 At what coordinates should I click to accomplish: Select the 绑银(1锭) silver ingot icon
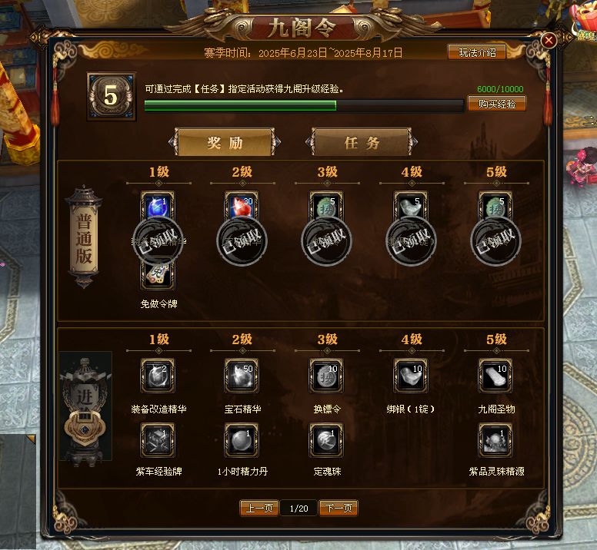click(x=411, y=376)
